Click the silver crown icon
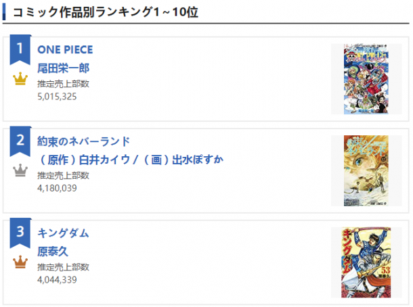 point(20,170)
